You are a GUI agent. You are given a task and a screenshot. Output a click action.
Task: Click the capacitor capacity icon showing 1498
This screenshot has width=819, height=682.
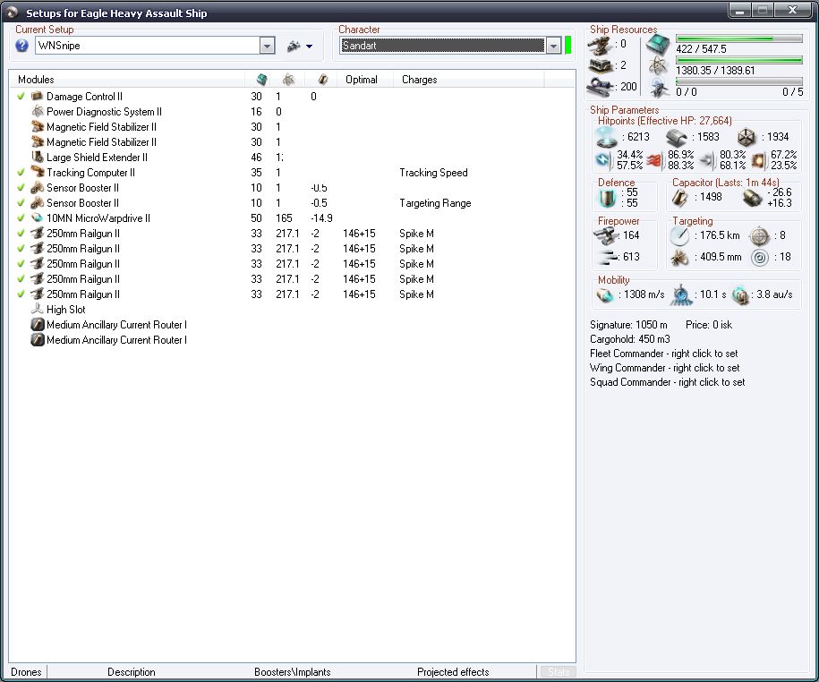(679, 198)
